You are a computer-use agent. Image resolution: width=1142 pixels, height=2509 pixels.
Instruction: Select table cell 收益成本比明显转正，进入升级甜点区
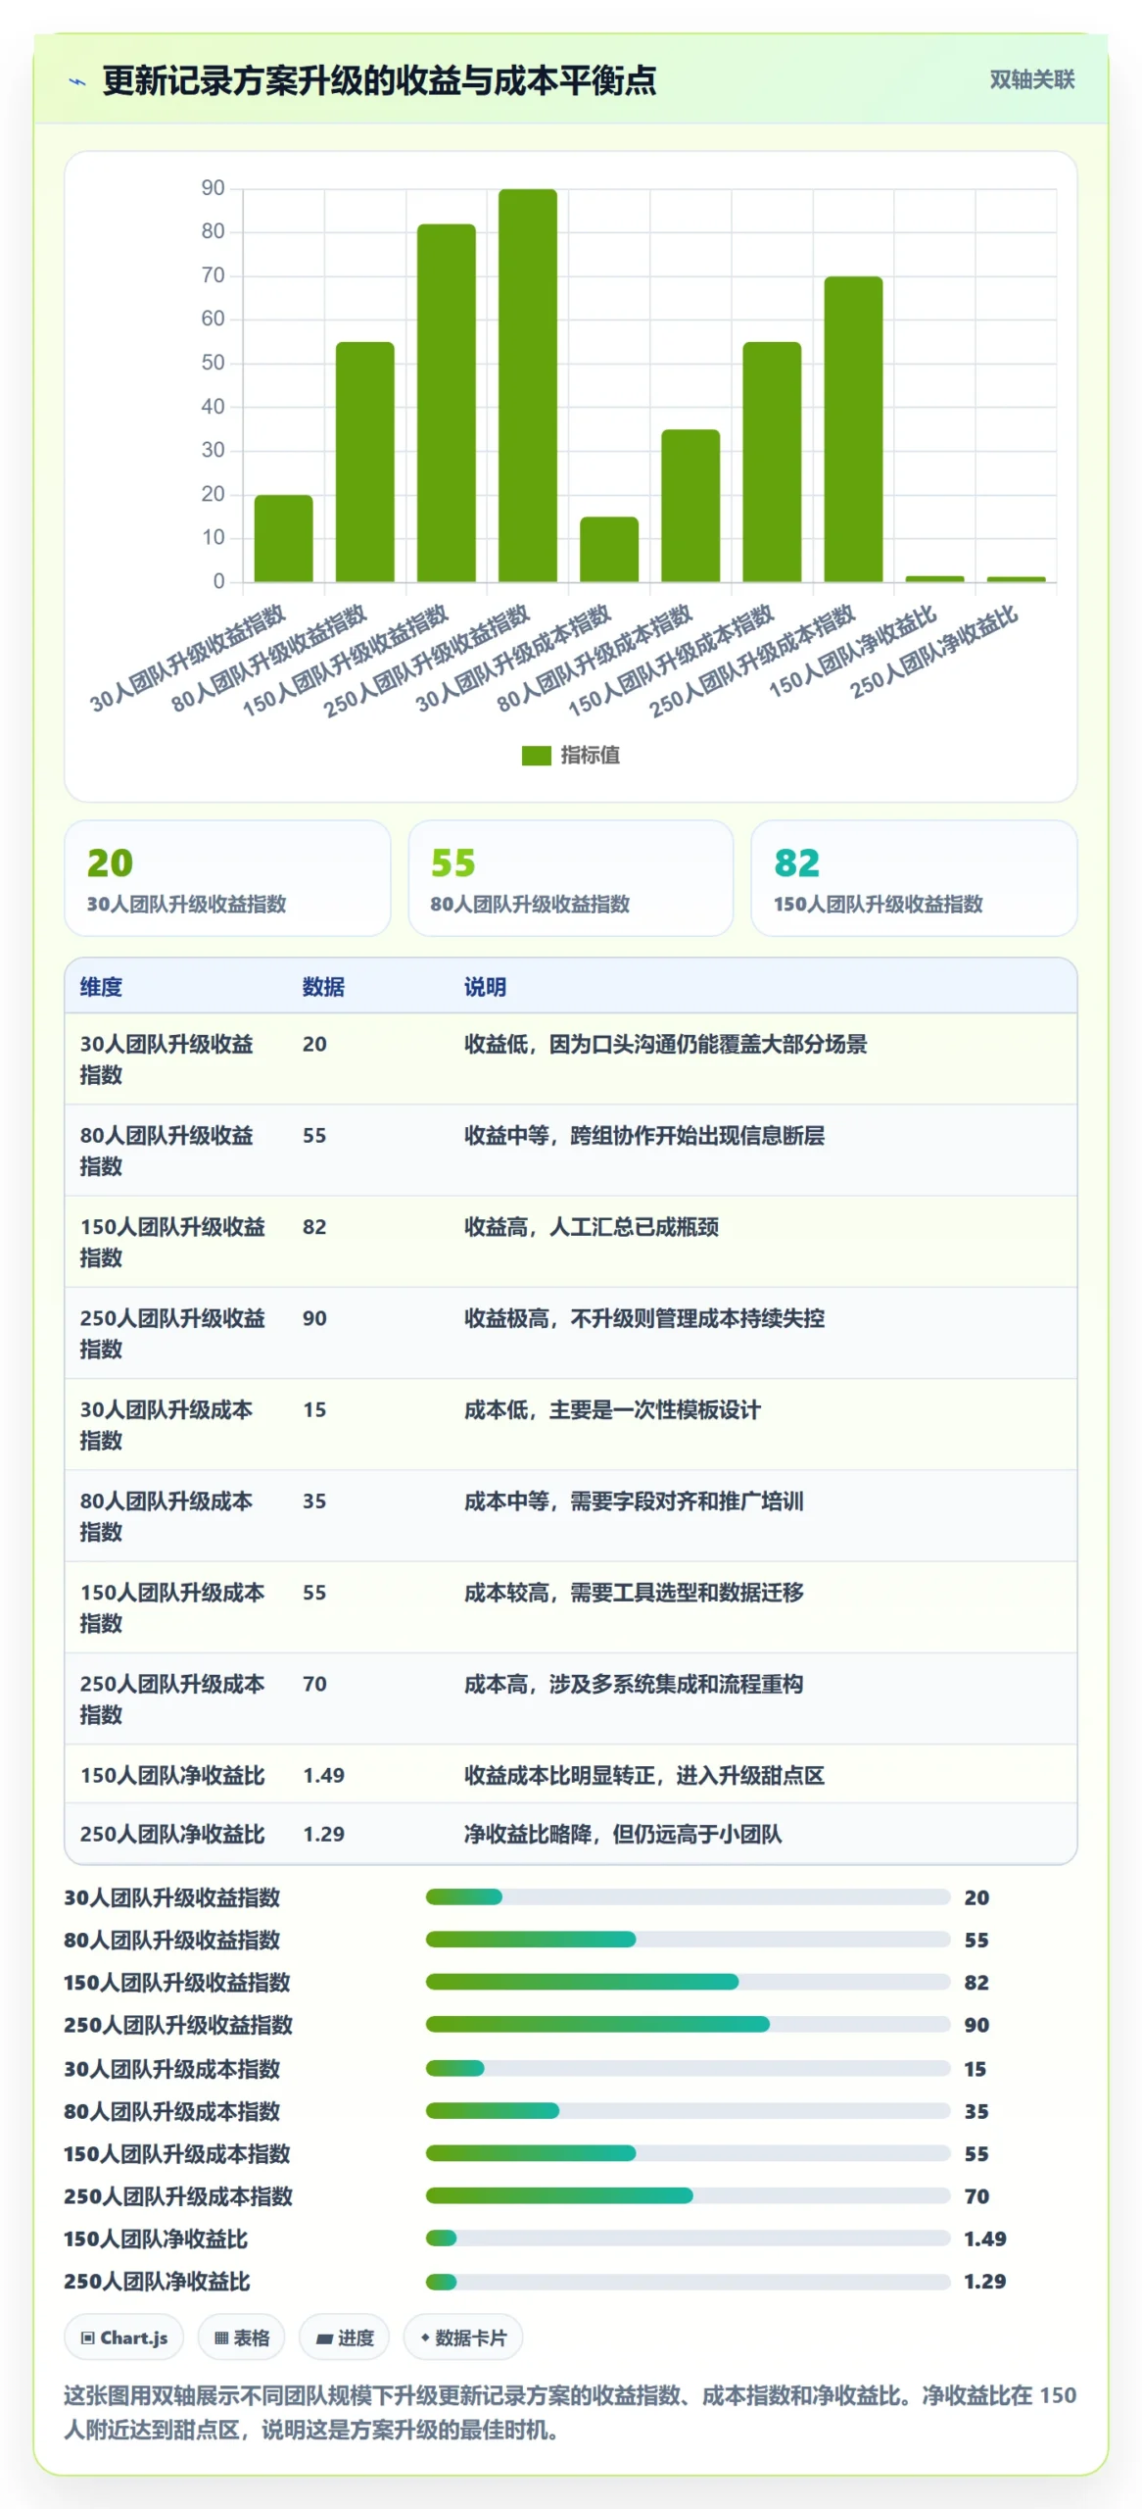click(x=644, y=1775)
